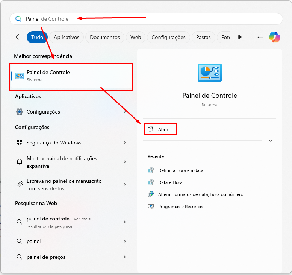
Task: Click the 'Melhor correspondência' section heading
Action: [x=43, y=56]
